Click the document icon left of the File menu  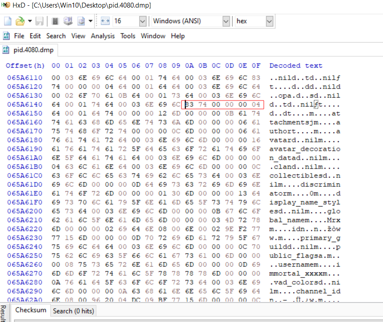click(x=6, y=36)
